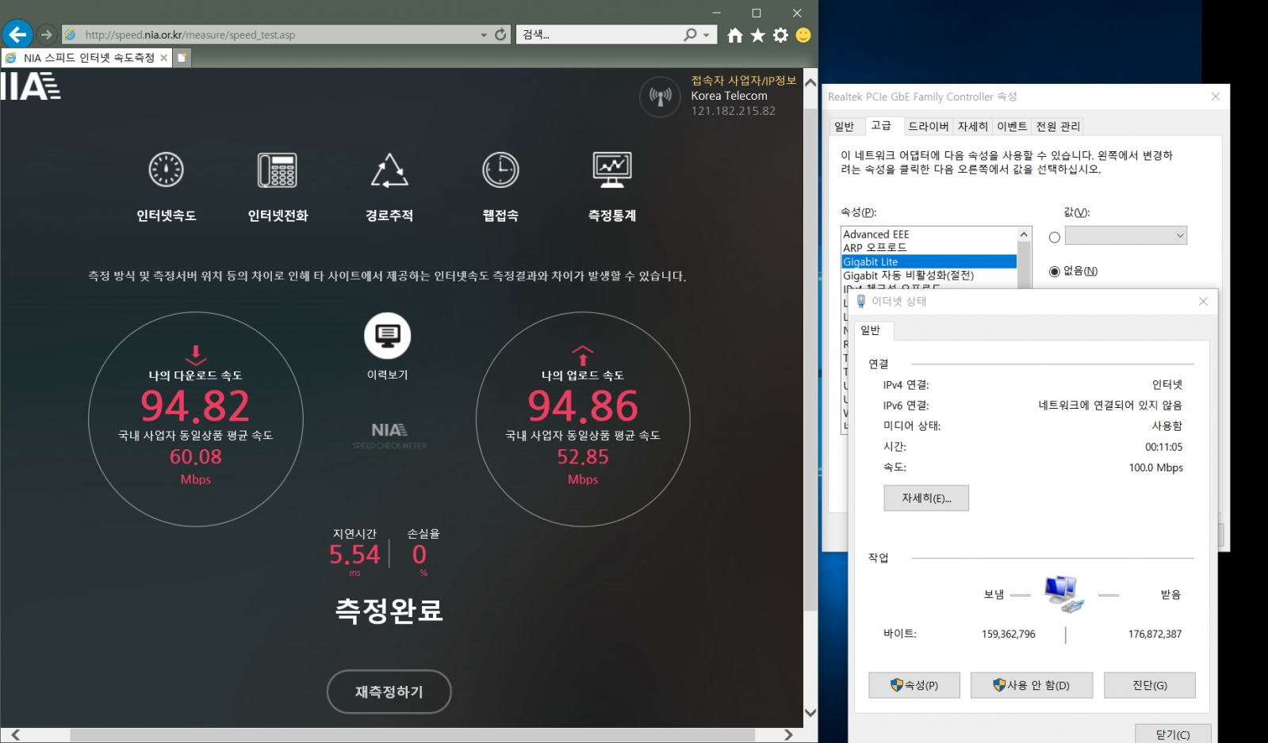This screenshot has height=743, width=1268.
Task: Open favorites star icon
Action: pos(758,35)
